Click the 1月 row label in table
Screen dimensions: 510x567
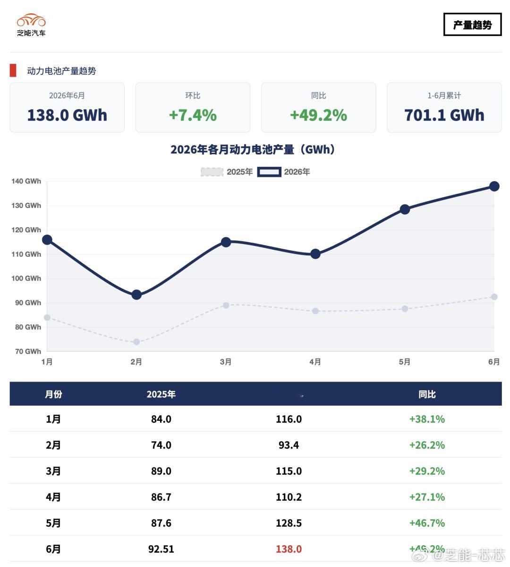pos(53,419)
